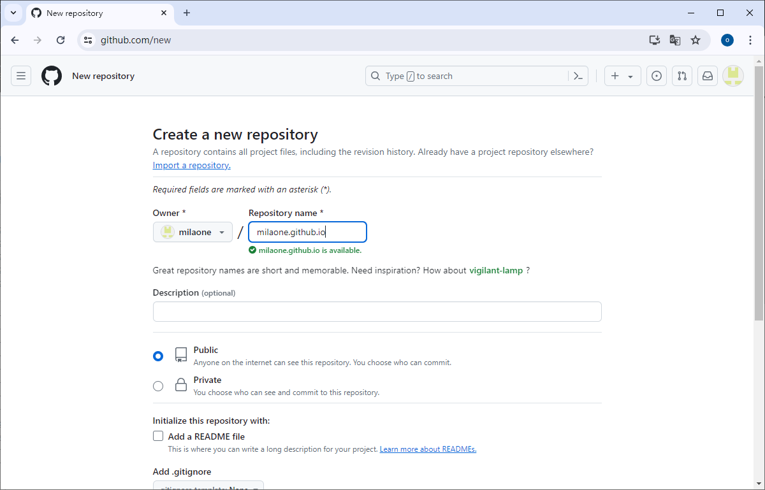The image size is (765, 490).
Task: Click the Description input field
Action: click(x=377, y=312)
